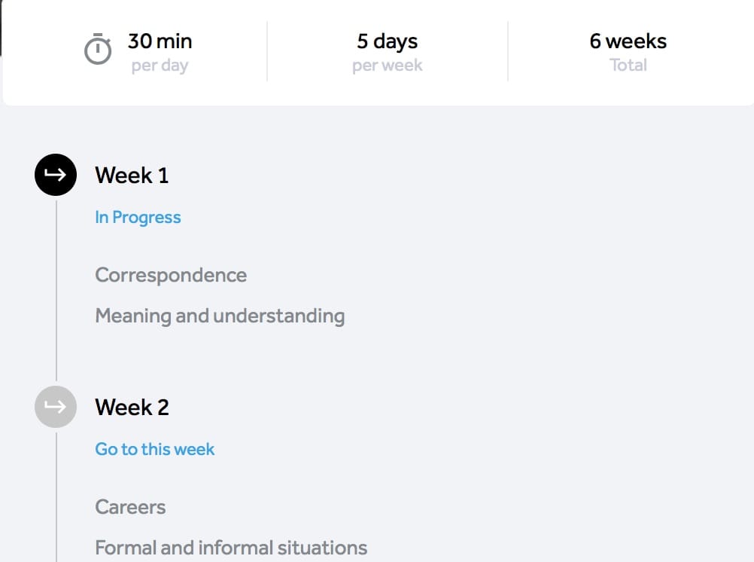Click the 5 days value

click(x=387, y=41)
